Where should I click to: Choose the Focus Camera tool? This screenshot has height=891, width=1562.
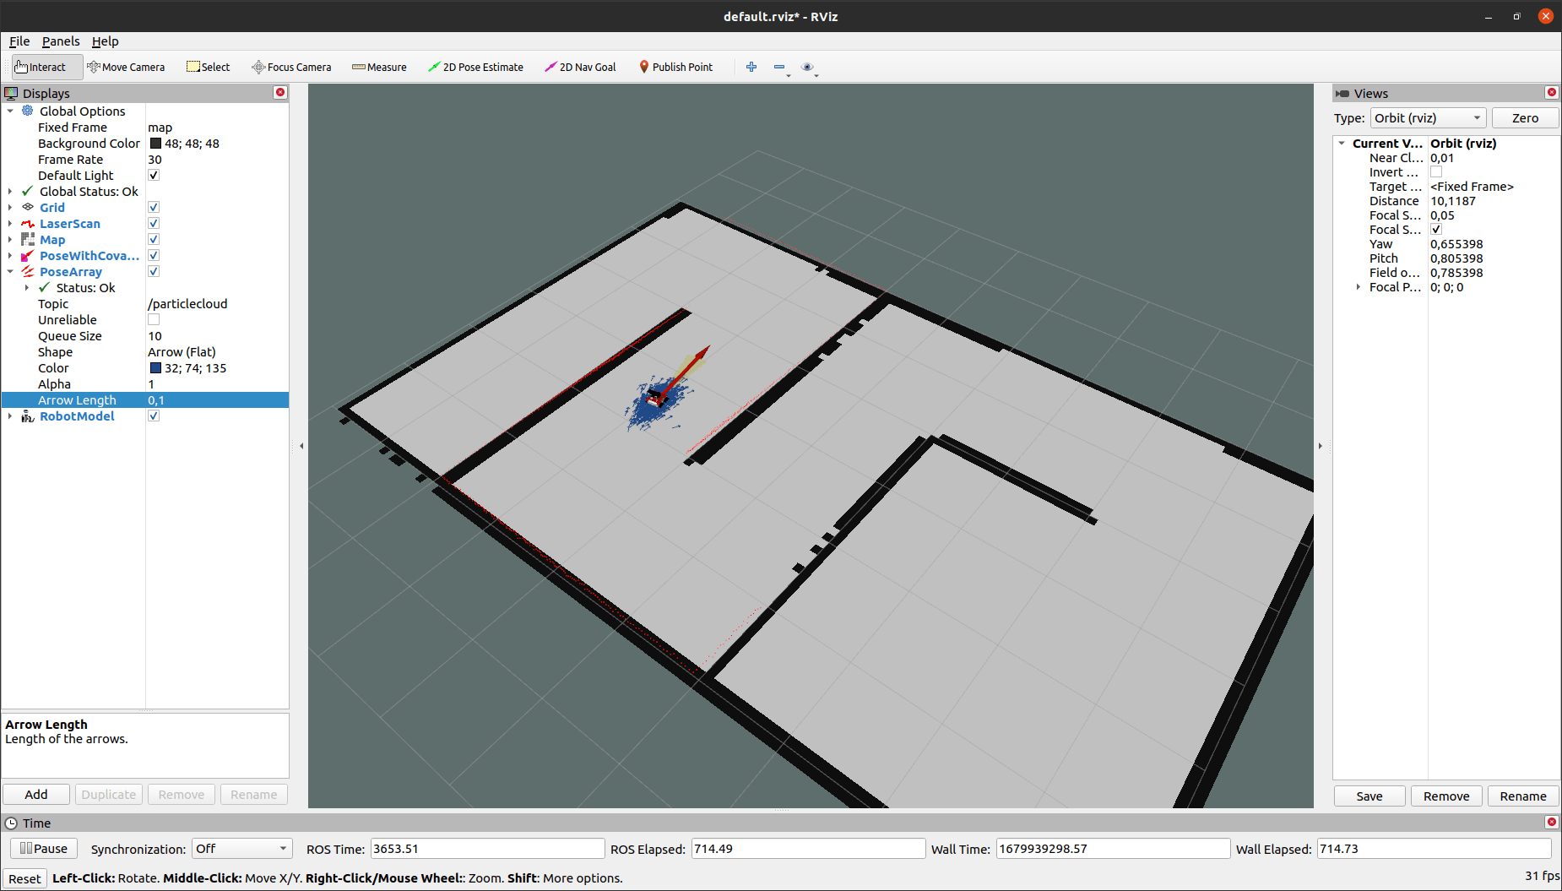coord(291,67)
